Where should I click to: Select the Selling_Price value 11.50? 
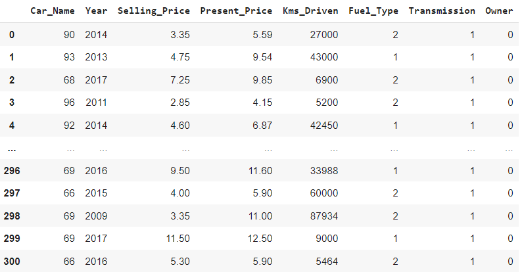[x=177, y=240]
